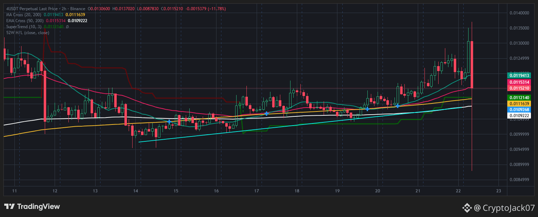Click the 4USDT Perpetual Last Price title
The width and height of the screenshot is (538, 217).
(32, 8)
